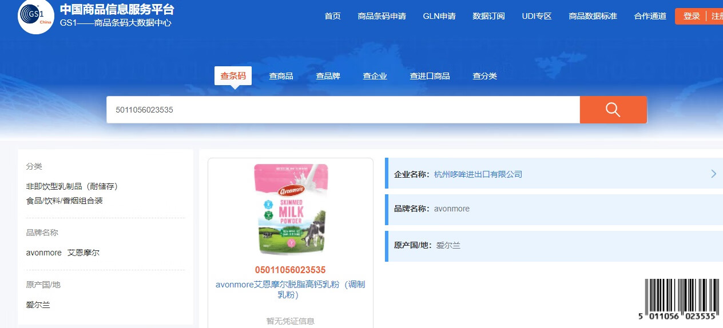
Task: Open GLN申请 in top navigation
Action: 439,16
